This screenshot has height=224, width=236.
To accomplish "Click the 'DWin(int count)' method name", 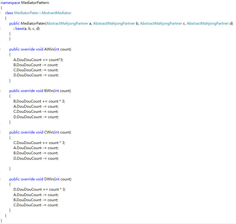I will coord(58,179).
